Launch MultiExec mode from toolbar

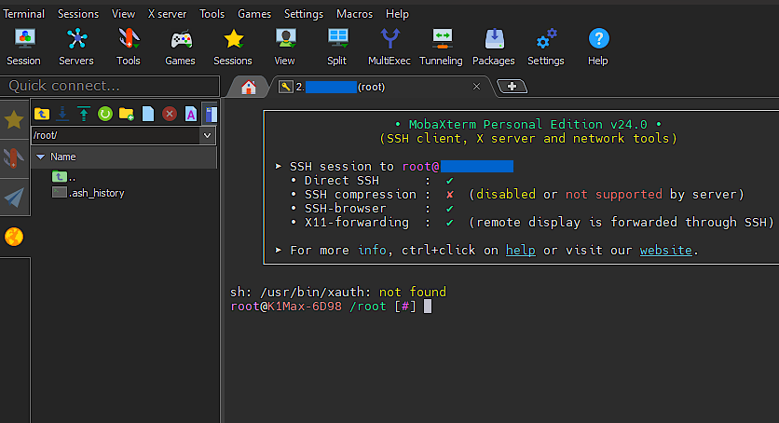point(389,47)
